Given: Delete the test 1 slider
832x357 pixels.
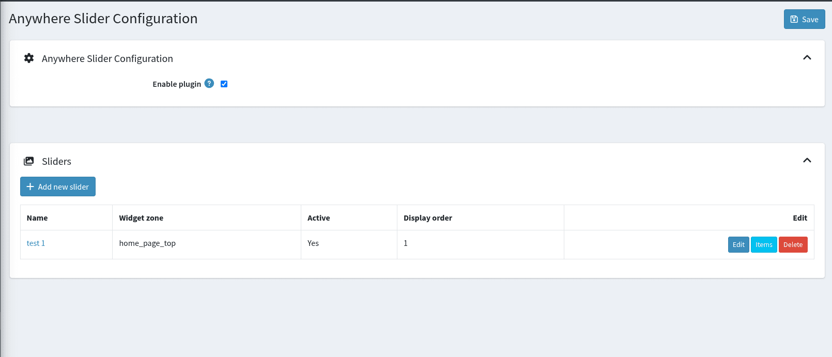Looking at the screenshot, I should point(793,244).
